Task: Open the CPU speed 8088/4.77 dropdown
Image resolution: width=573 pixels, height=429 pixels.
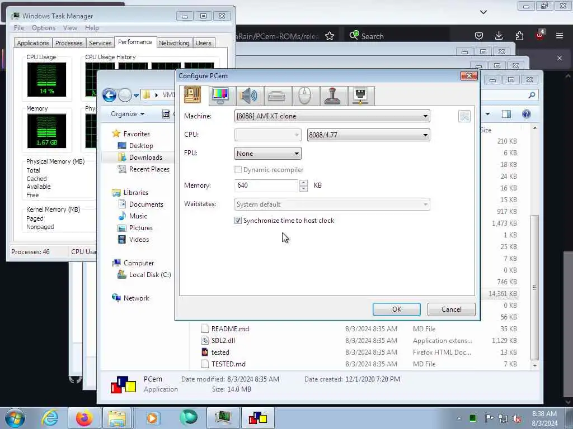Action: click(x=368, y=135)
